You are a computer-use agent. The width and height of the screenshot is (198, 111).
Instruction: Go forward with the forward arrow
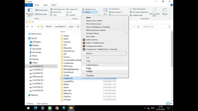point(32,27)
